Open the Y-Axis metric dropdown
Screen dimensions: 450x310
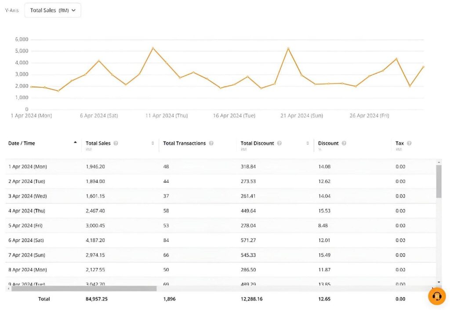coord(52,10)
